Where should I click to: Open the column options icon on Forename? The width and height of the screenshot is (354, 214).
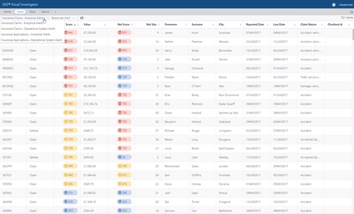click(185, 24)
